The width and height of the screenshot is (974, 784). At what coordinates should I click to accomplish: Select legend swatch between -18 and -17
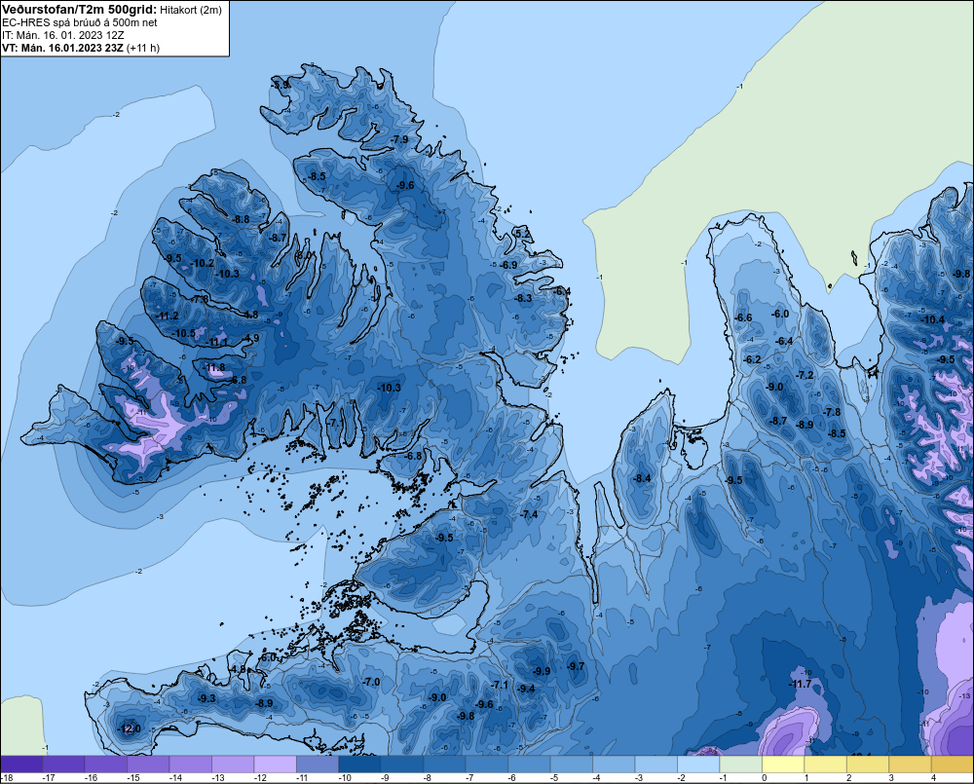pyautogui.click(x=21, y=765)
